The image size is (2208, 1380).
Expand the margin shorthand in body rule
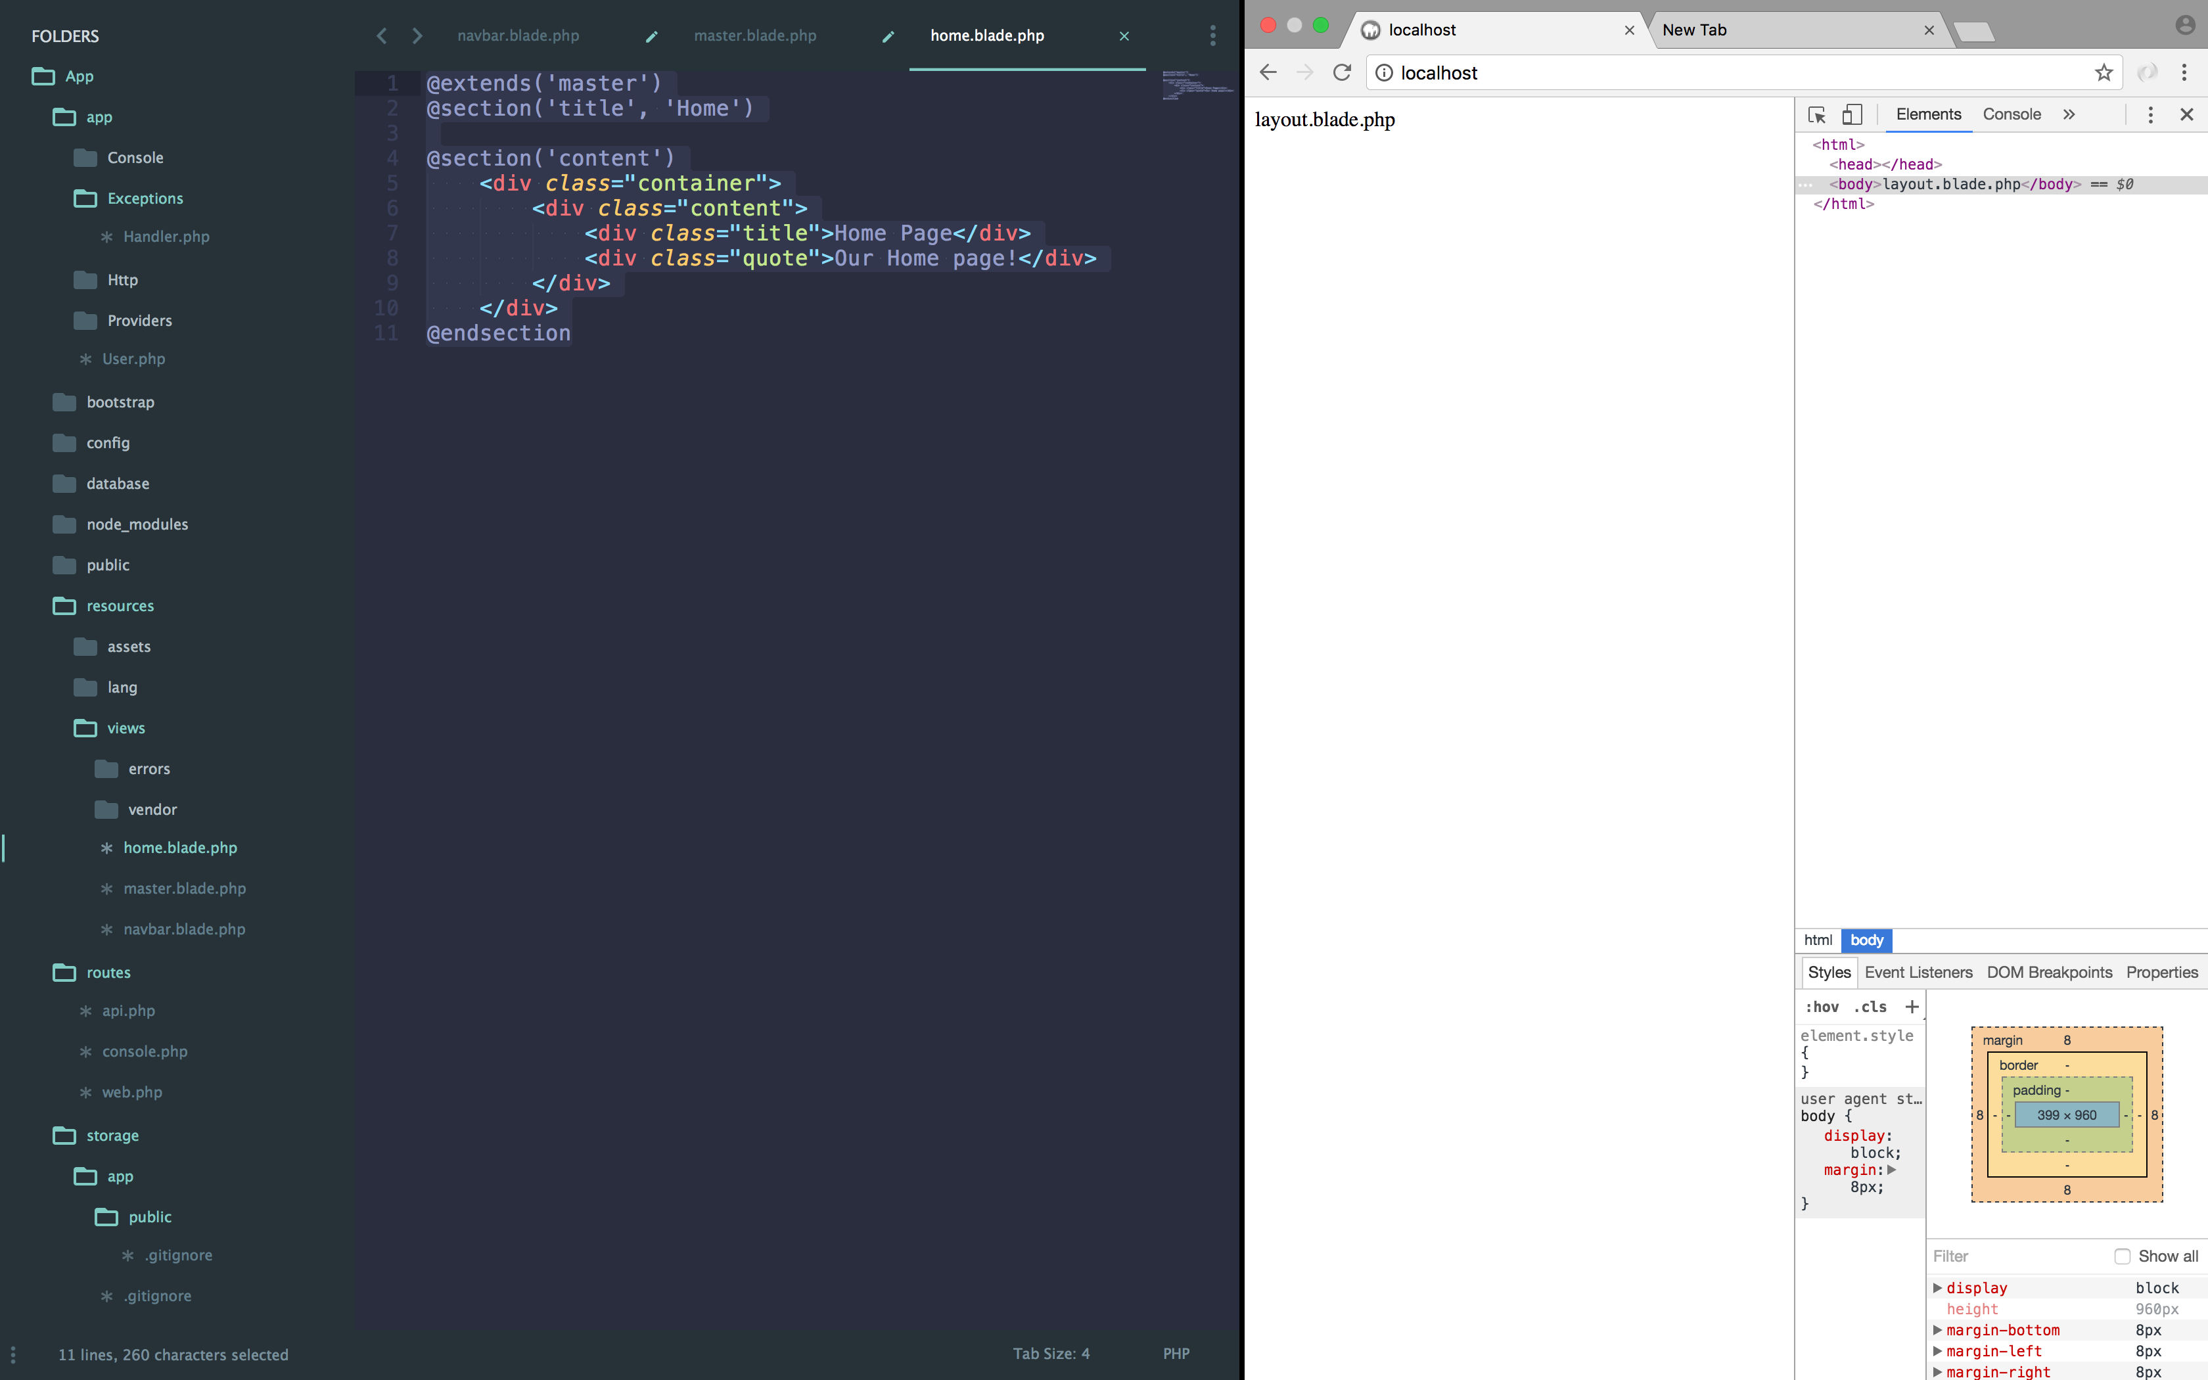[1891, 1169]
